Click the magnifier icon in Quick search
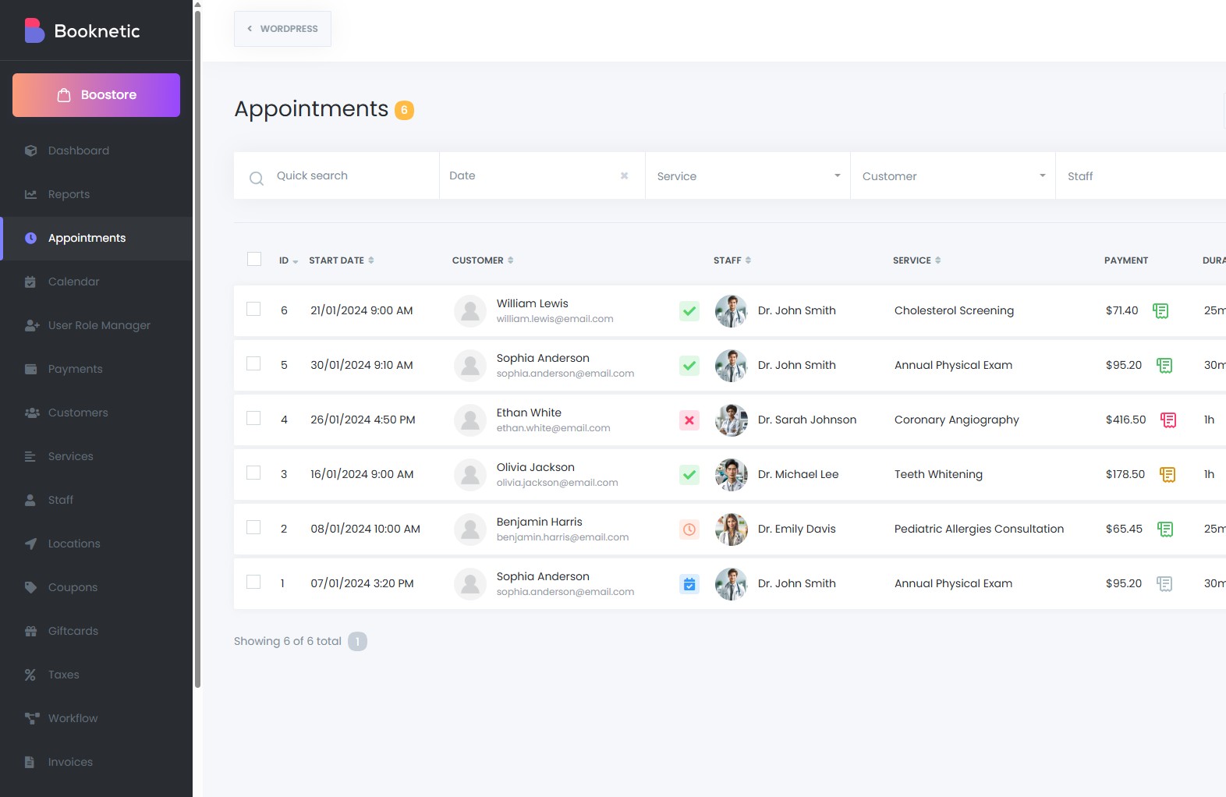The image size is (1226, 797). coord(257,179)
